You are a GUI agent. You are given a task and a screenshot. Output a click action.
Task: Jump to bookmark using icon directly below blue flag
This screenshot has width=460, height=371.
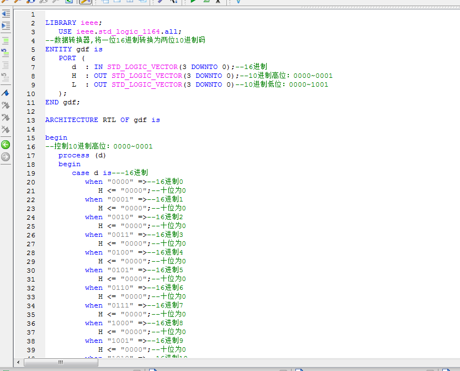[6, 105]
